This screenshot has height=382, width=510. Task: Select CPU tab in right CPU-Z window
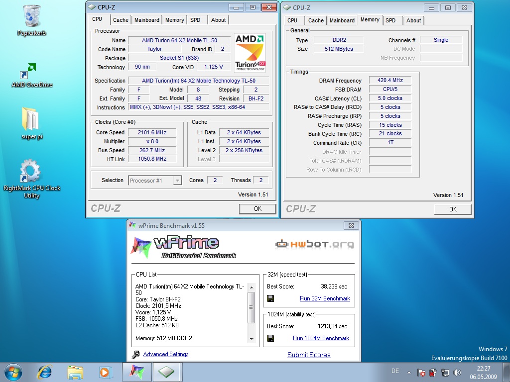[x=292, y=20]
